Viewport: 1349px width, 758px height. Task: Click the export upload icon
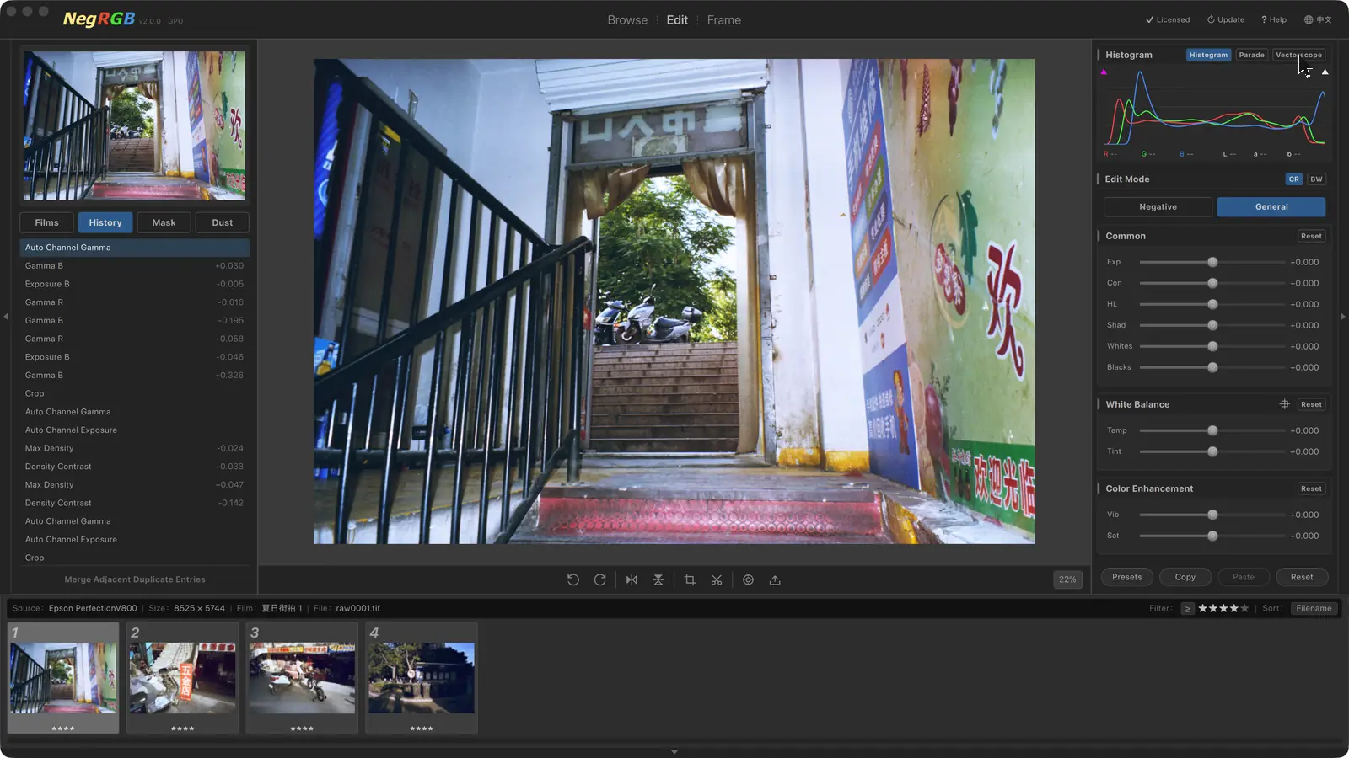coord(775,579)
